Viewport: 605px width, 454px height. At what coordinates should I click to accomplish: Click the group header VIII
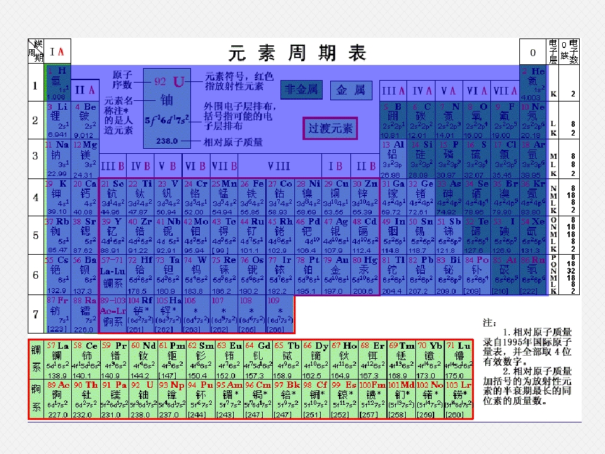(x=279, y=166)
